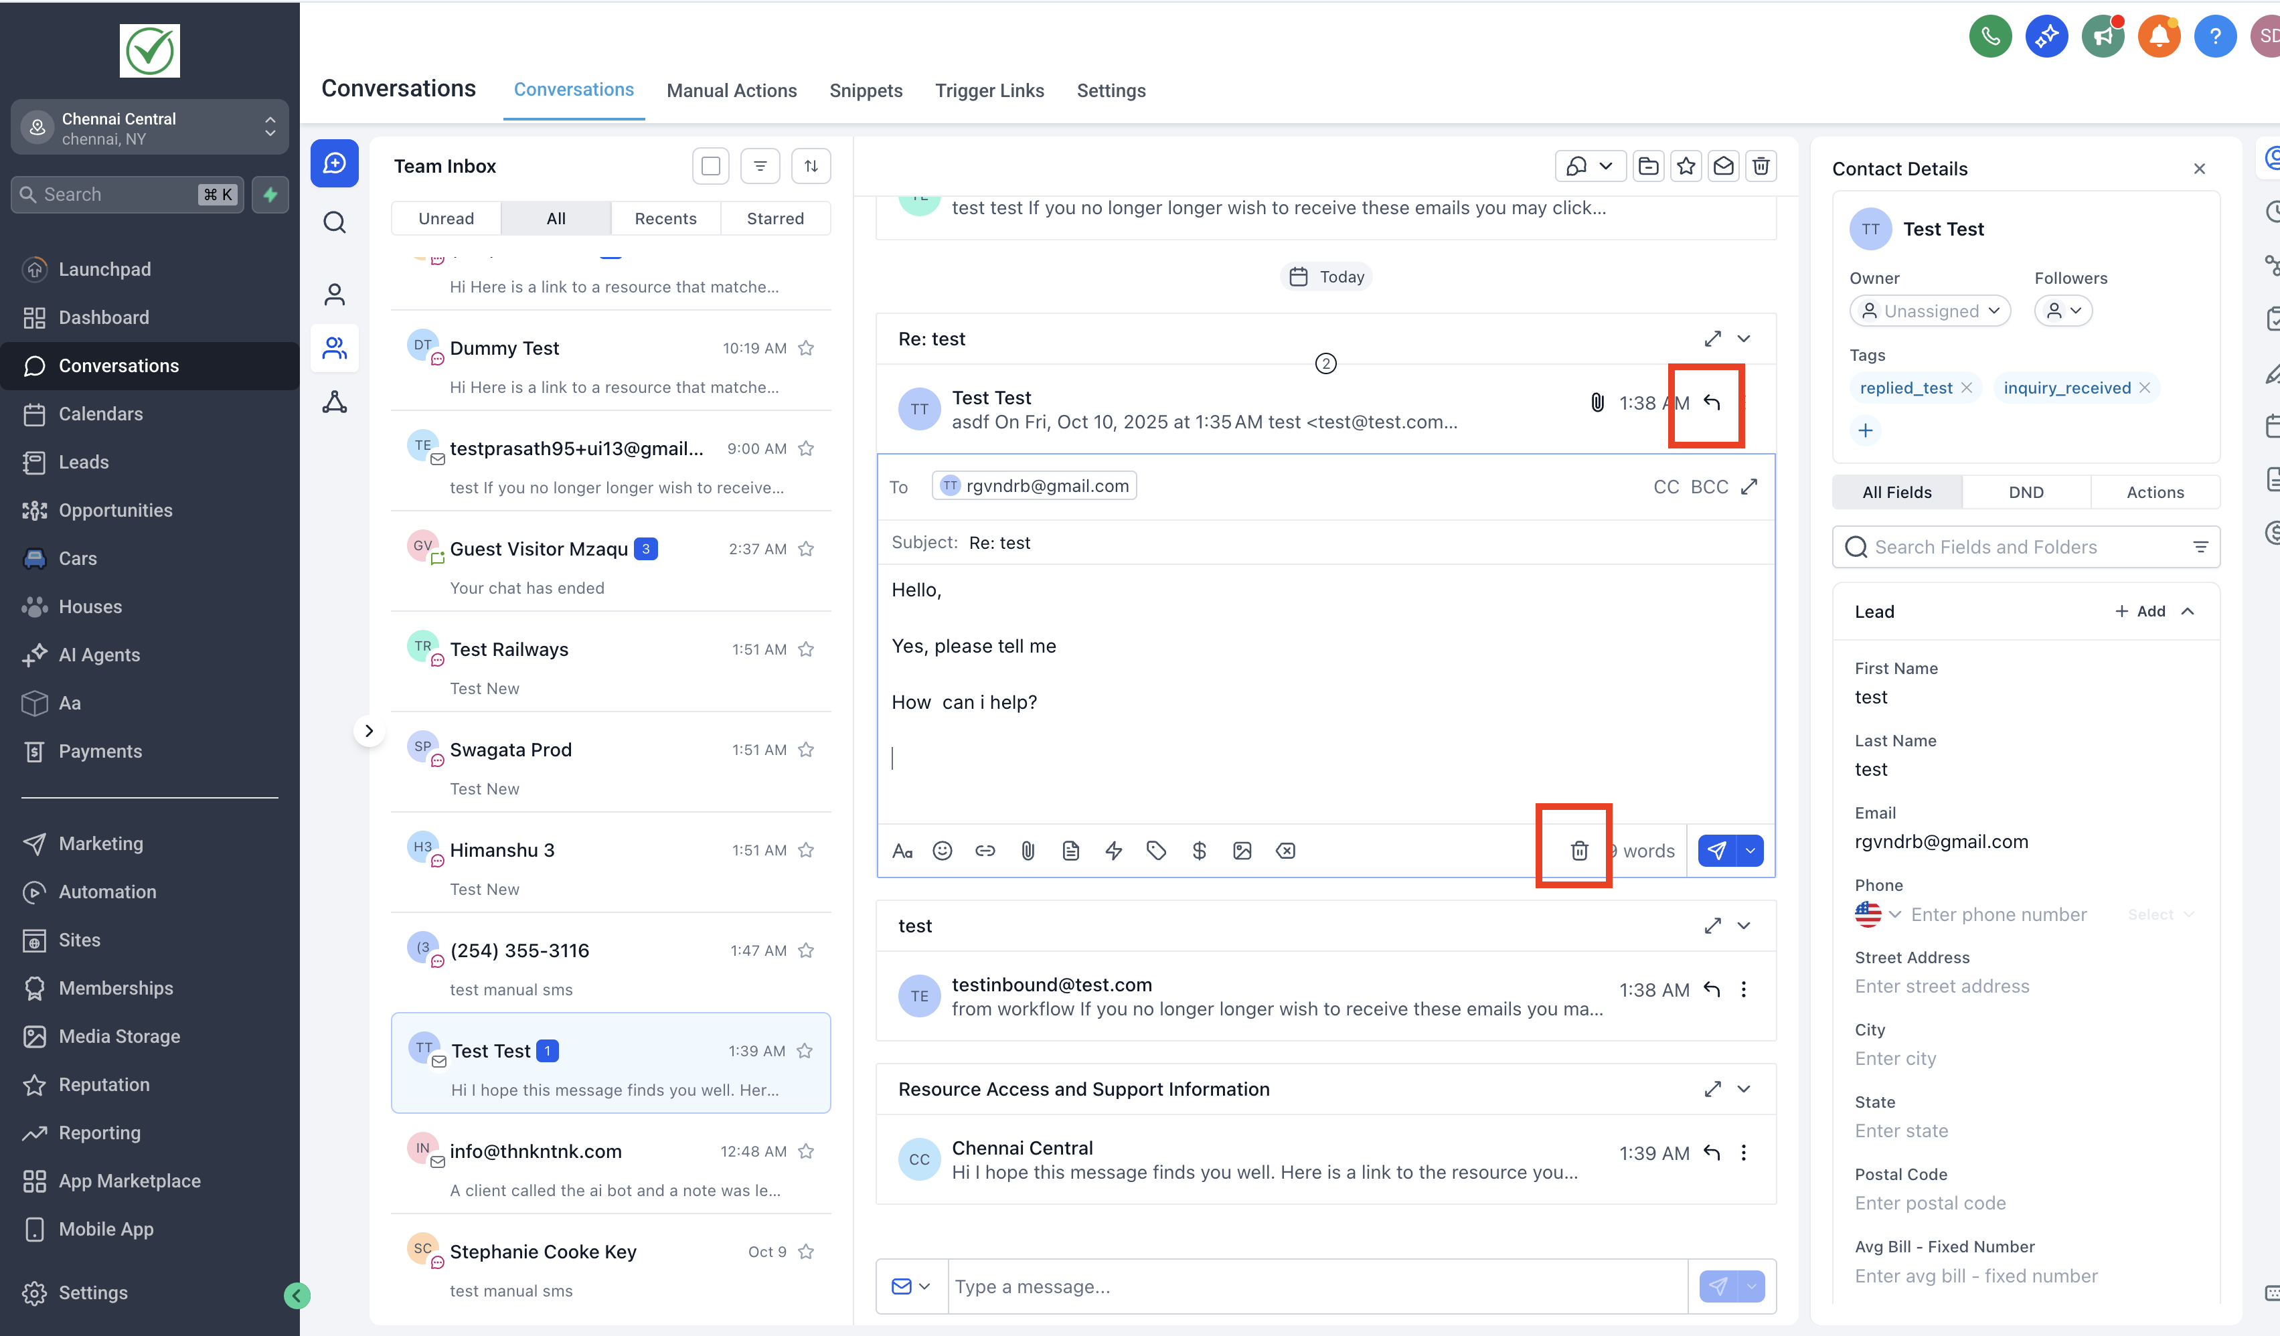Insert a snippet via lightning bolt icon
This screenshot has width=2280, height=1336.
tap(1113, 850)
